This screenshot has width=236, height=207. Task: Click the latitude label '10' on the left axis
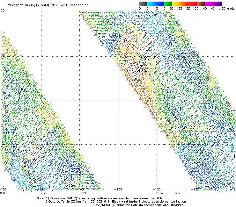point(3,100)
